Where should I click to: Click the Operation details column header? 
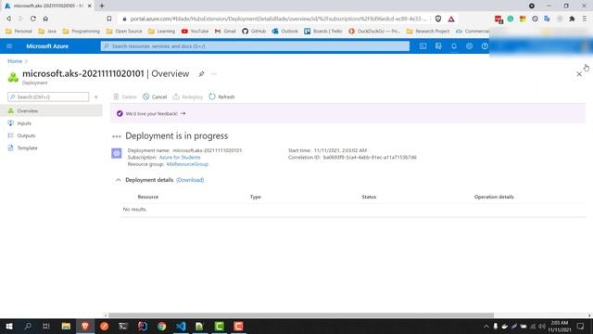pyautogui.click(x=494, y=197)
